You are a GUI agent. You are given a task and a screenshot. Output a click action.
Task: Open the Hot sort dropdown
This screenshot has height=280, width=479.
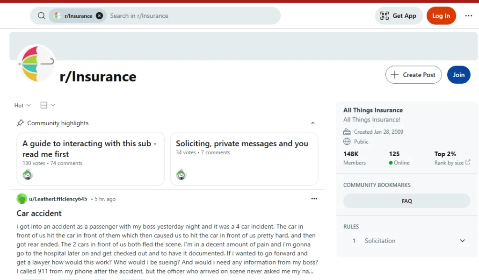pos(22,105)
